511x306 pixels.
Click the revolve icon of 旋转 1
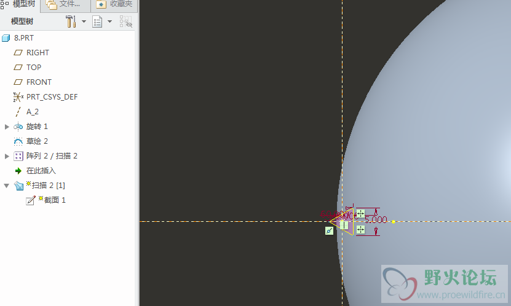18,127
